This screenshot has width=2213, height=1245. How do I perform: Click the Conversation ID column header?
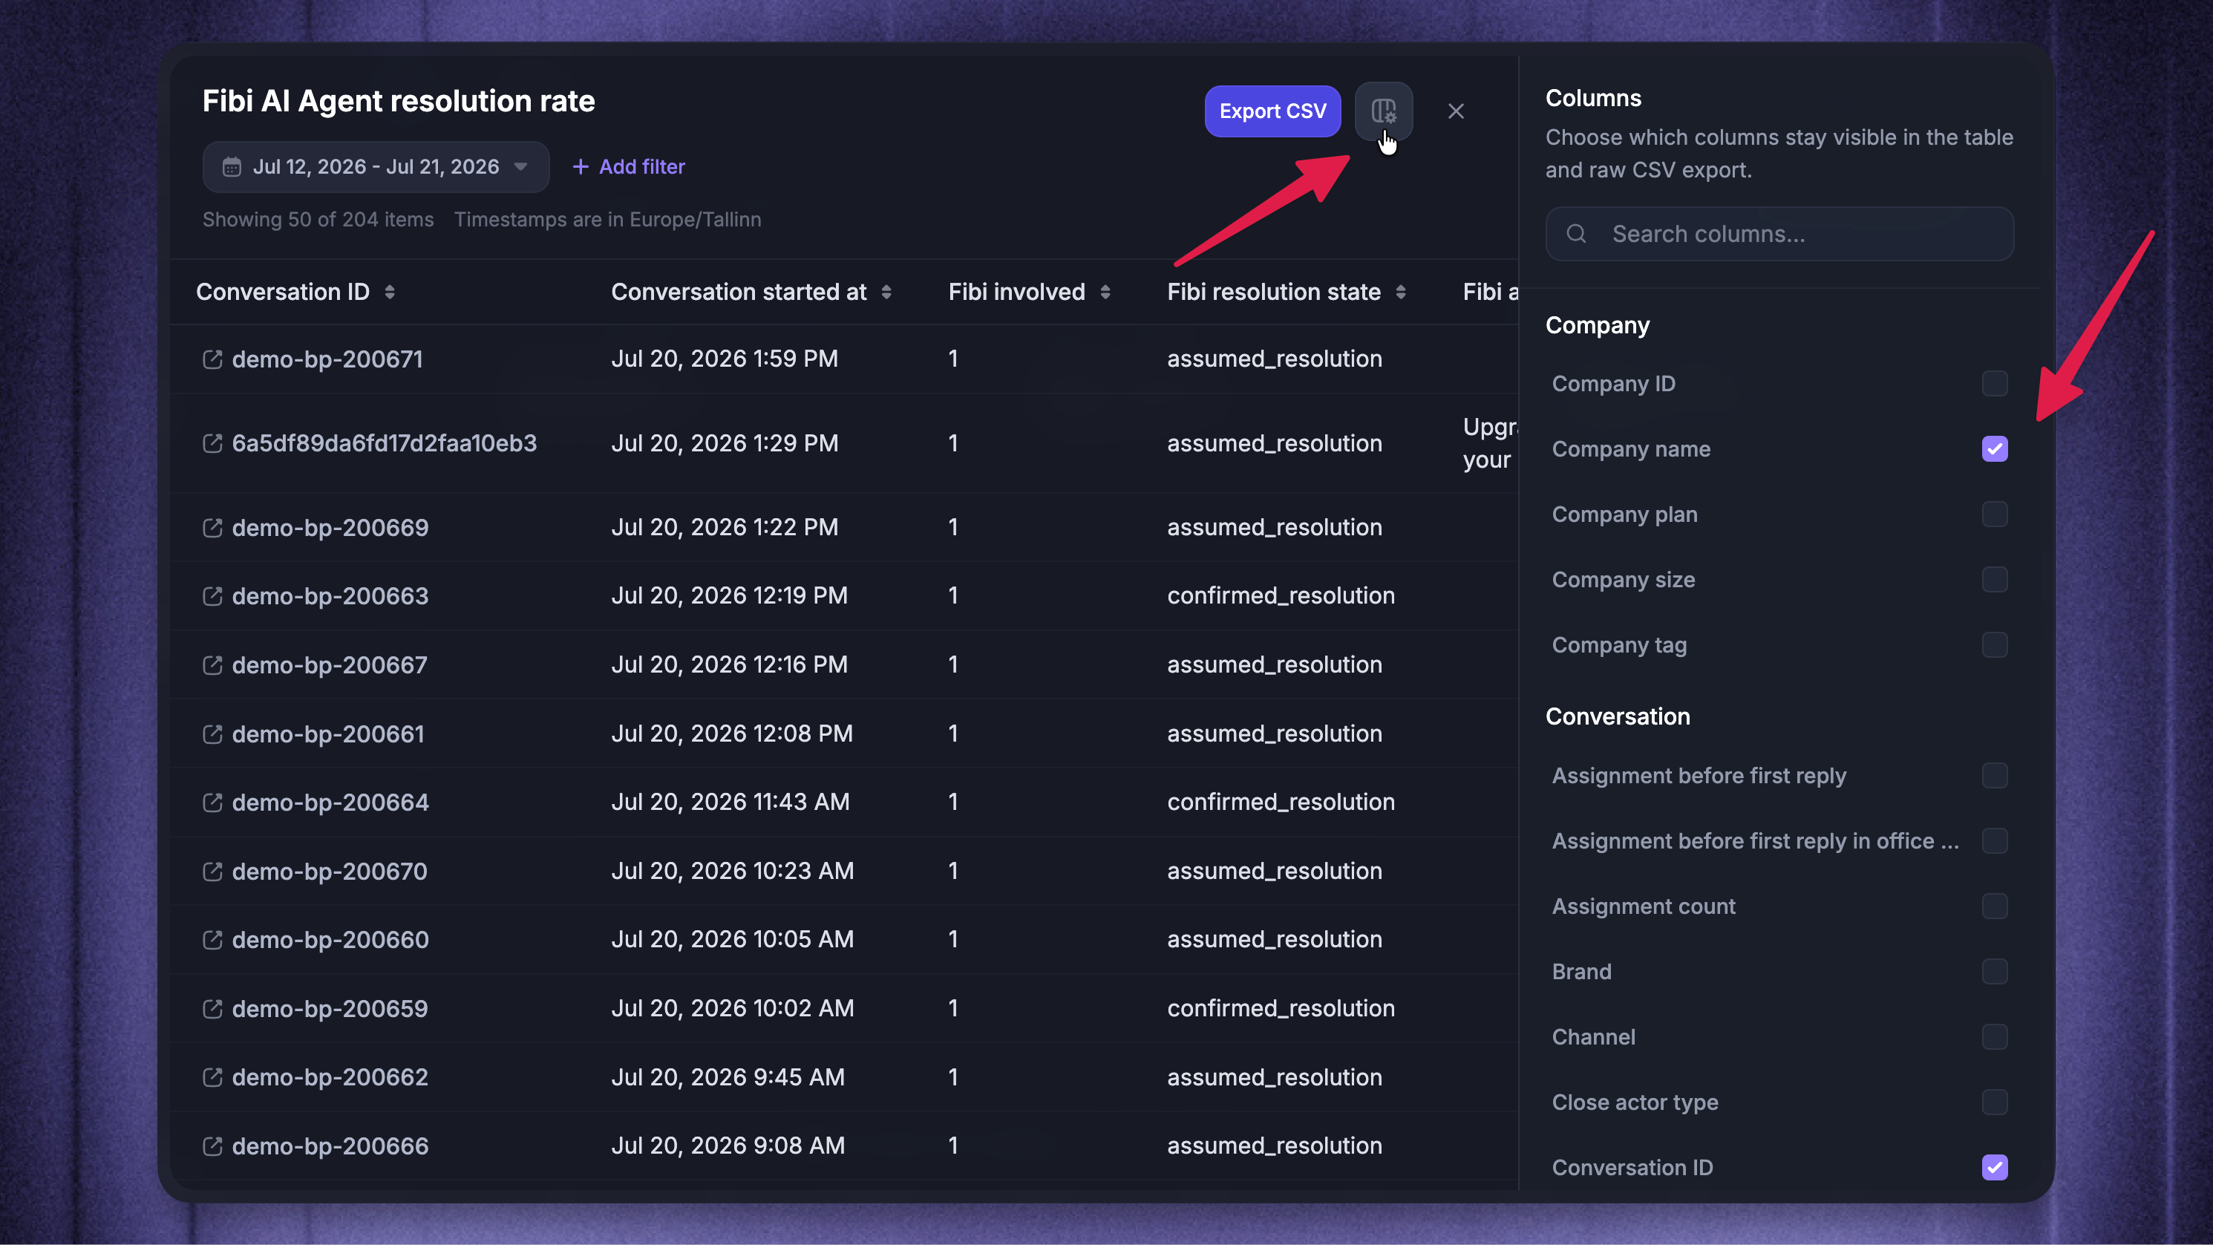pos(283,292)
